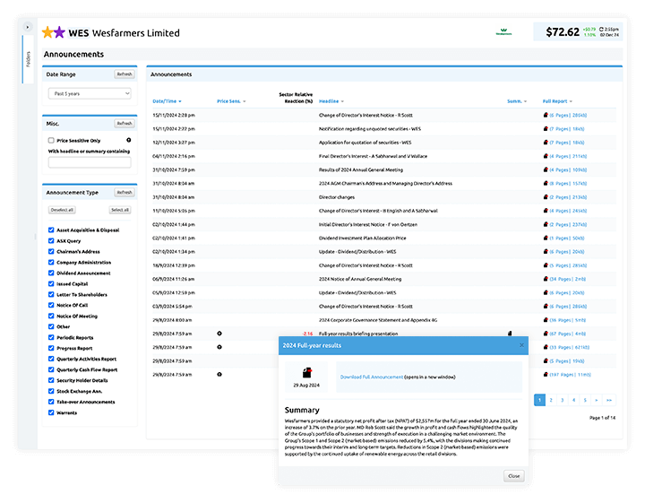Expand the Folders sidebar arrow
The image size is (645, 503).
click(28, 27)
